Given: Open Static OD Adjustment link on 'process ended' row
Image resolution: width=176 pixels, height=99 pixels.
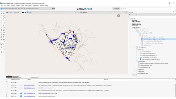Looking at the screenshot, I should point(29,96).
